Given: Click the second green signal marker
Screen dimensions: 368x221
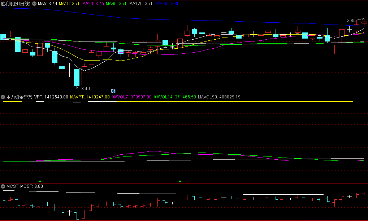Looking at the screenshot, I should 180,181.
